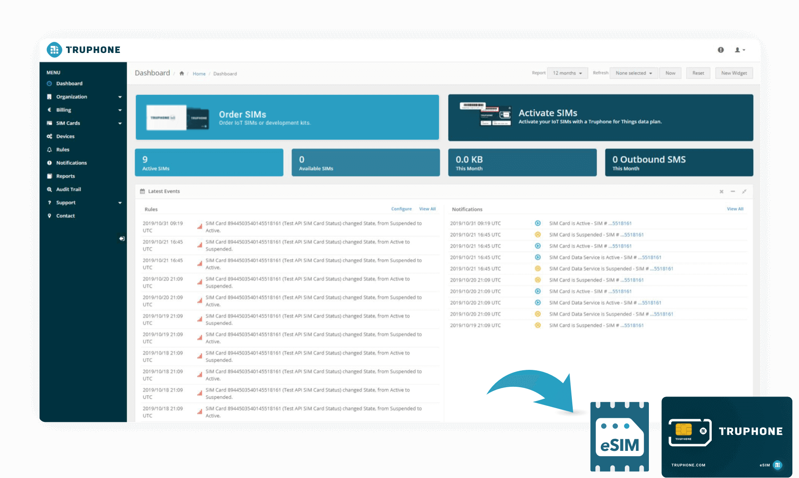Click the Notifications sidebar icon
Screen dimensions: 799x478
[49, 163]
